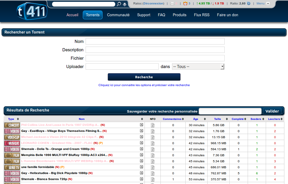Image resolution: width=288 pixels, height=184 pixels.
Task: Open NFO file for LEONARD COHEN torrent
Action: point(153,143)
